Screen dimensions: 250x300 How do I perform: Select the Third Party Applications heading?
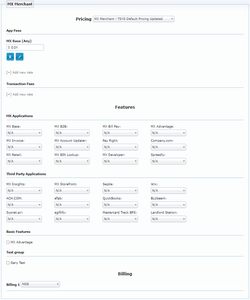[26, 174]
